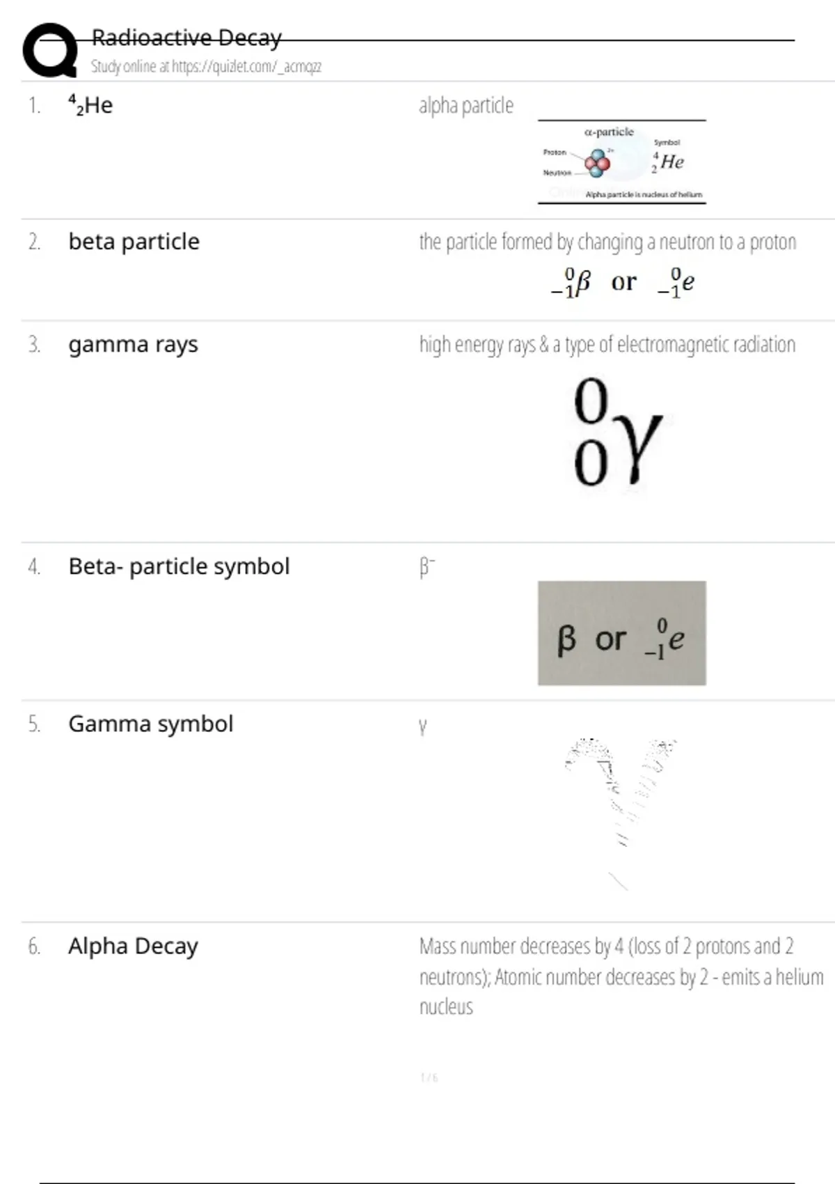
Task: Click the alpha-particle helium nucleus diagram
Action: click(621, 162)
